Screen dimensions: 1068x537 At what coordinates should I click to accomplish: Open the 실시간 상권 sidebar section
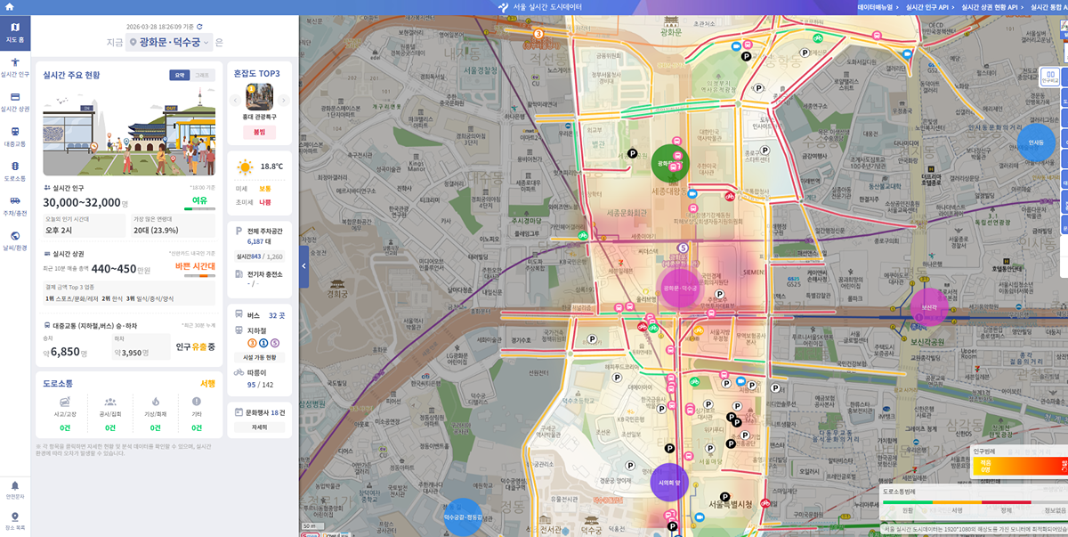(15, 102)
